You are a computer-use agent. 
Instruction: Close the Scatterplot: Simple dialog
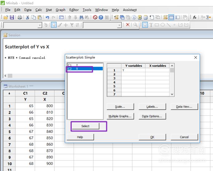pos(195,57)
